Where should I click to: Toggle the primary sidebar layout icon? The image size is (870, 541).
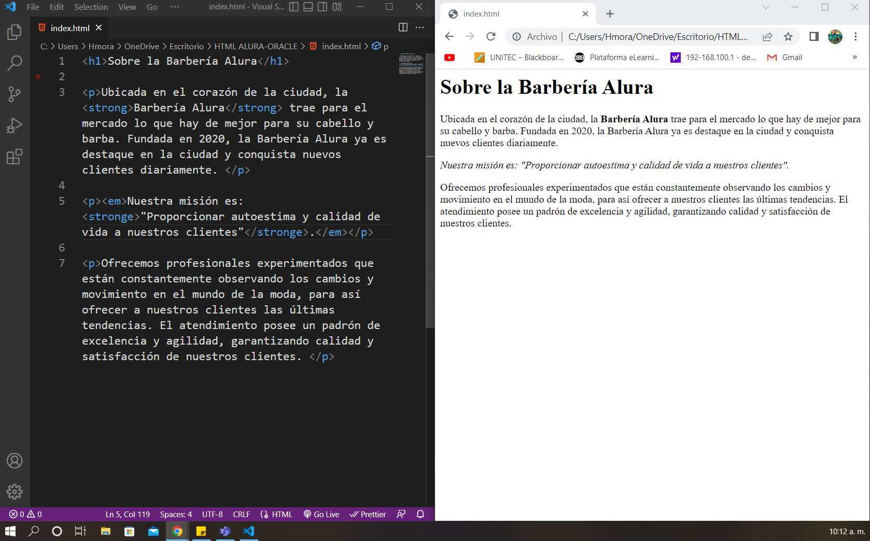294,7
